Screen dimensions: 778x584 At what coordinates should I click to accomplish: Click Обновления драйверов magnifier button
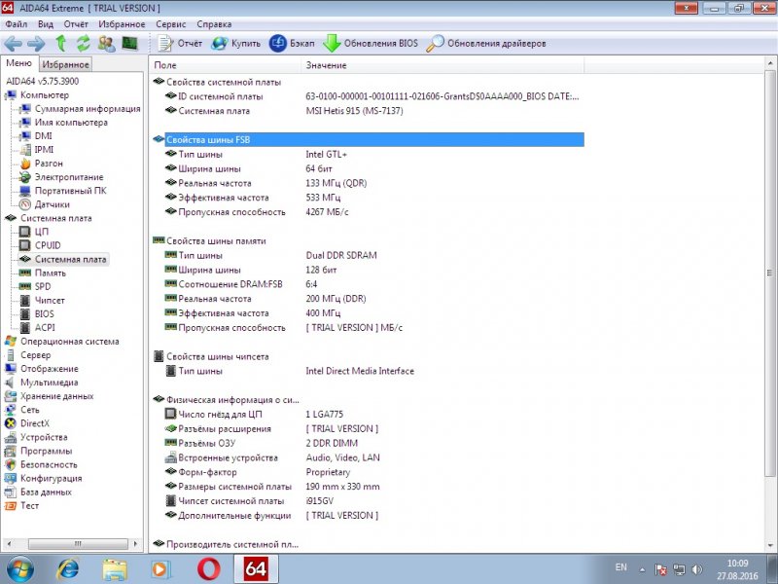486,44
